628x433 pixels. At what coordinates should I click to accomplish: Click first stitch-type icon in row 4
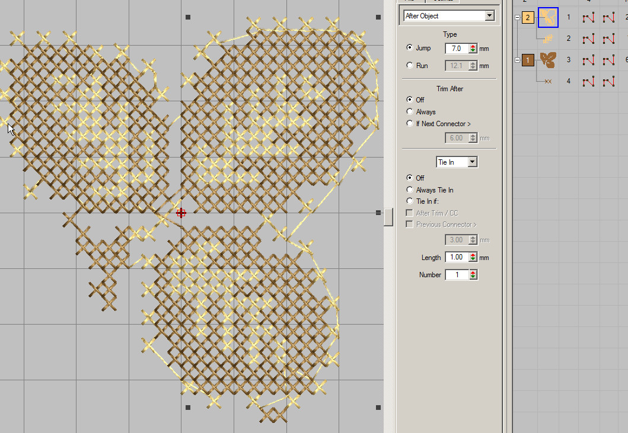[x=588, y=81]
